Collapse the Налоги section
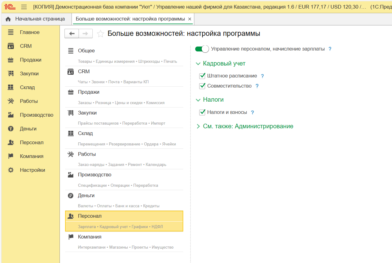Viewport: 392px width, 263px height. click(x=198, y=100)
